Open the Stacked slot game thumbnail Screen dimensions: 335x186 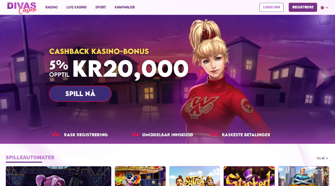(249, 176)
